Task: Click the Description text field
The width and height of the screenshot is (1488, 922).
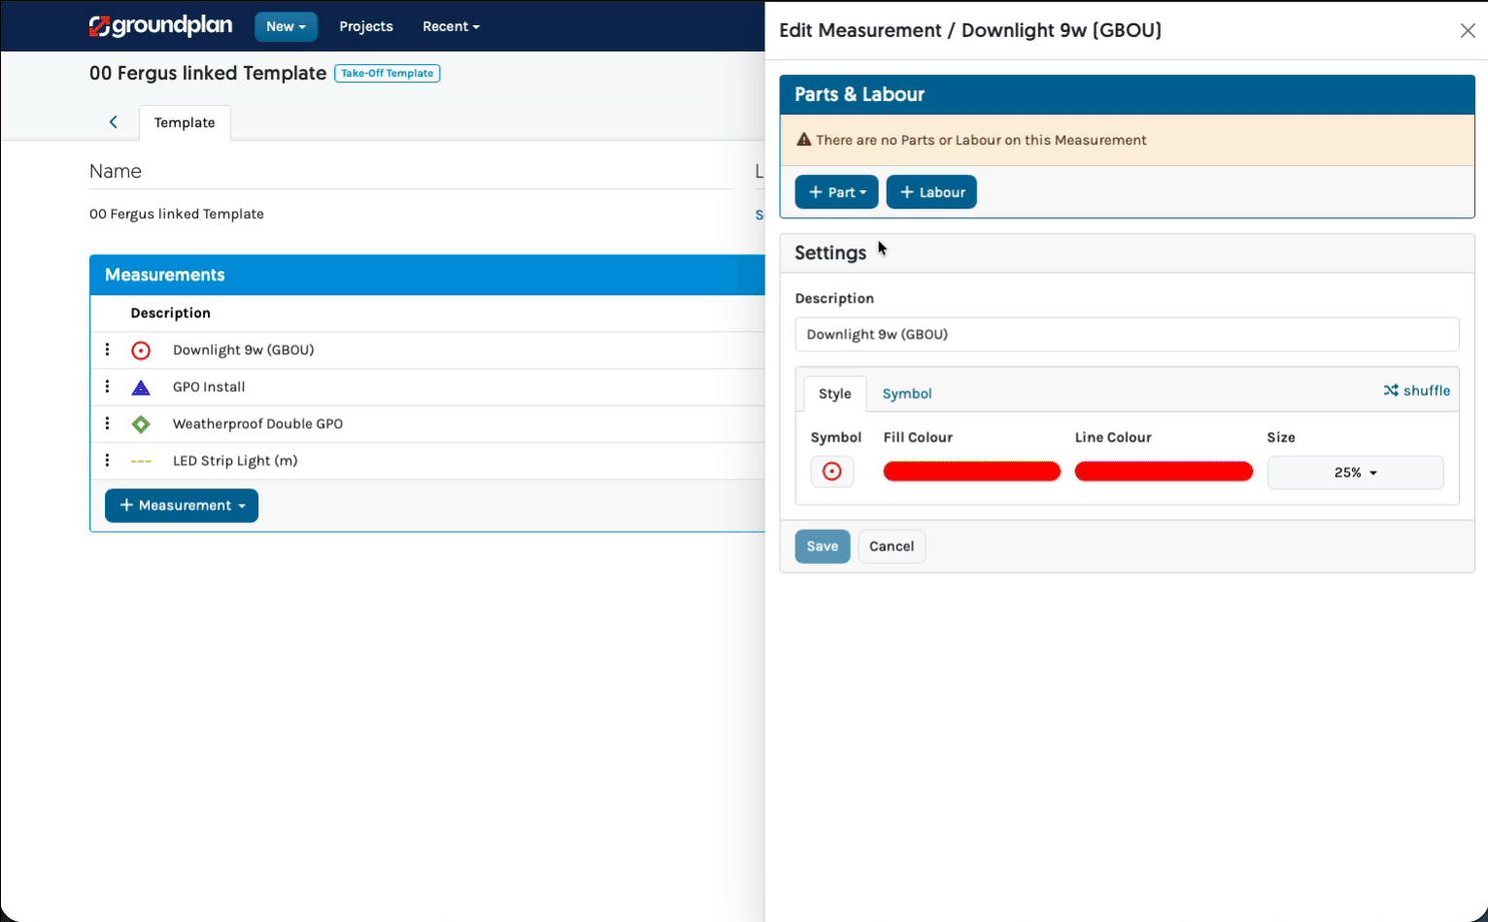Action: coord(1127,335)
